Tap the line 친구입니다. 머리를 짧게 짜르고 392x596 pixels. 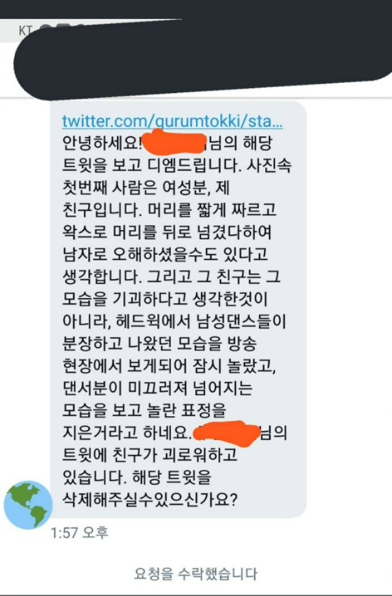tap(169, 209)
